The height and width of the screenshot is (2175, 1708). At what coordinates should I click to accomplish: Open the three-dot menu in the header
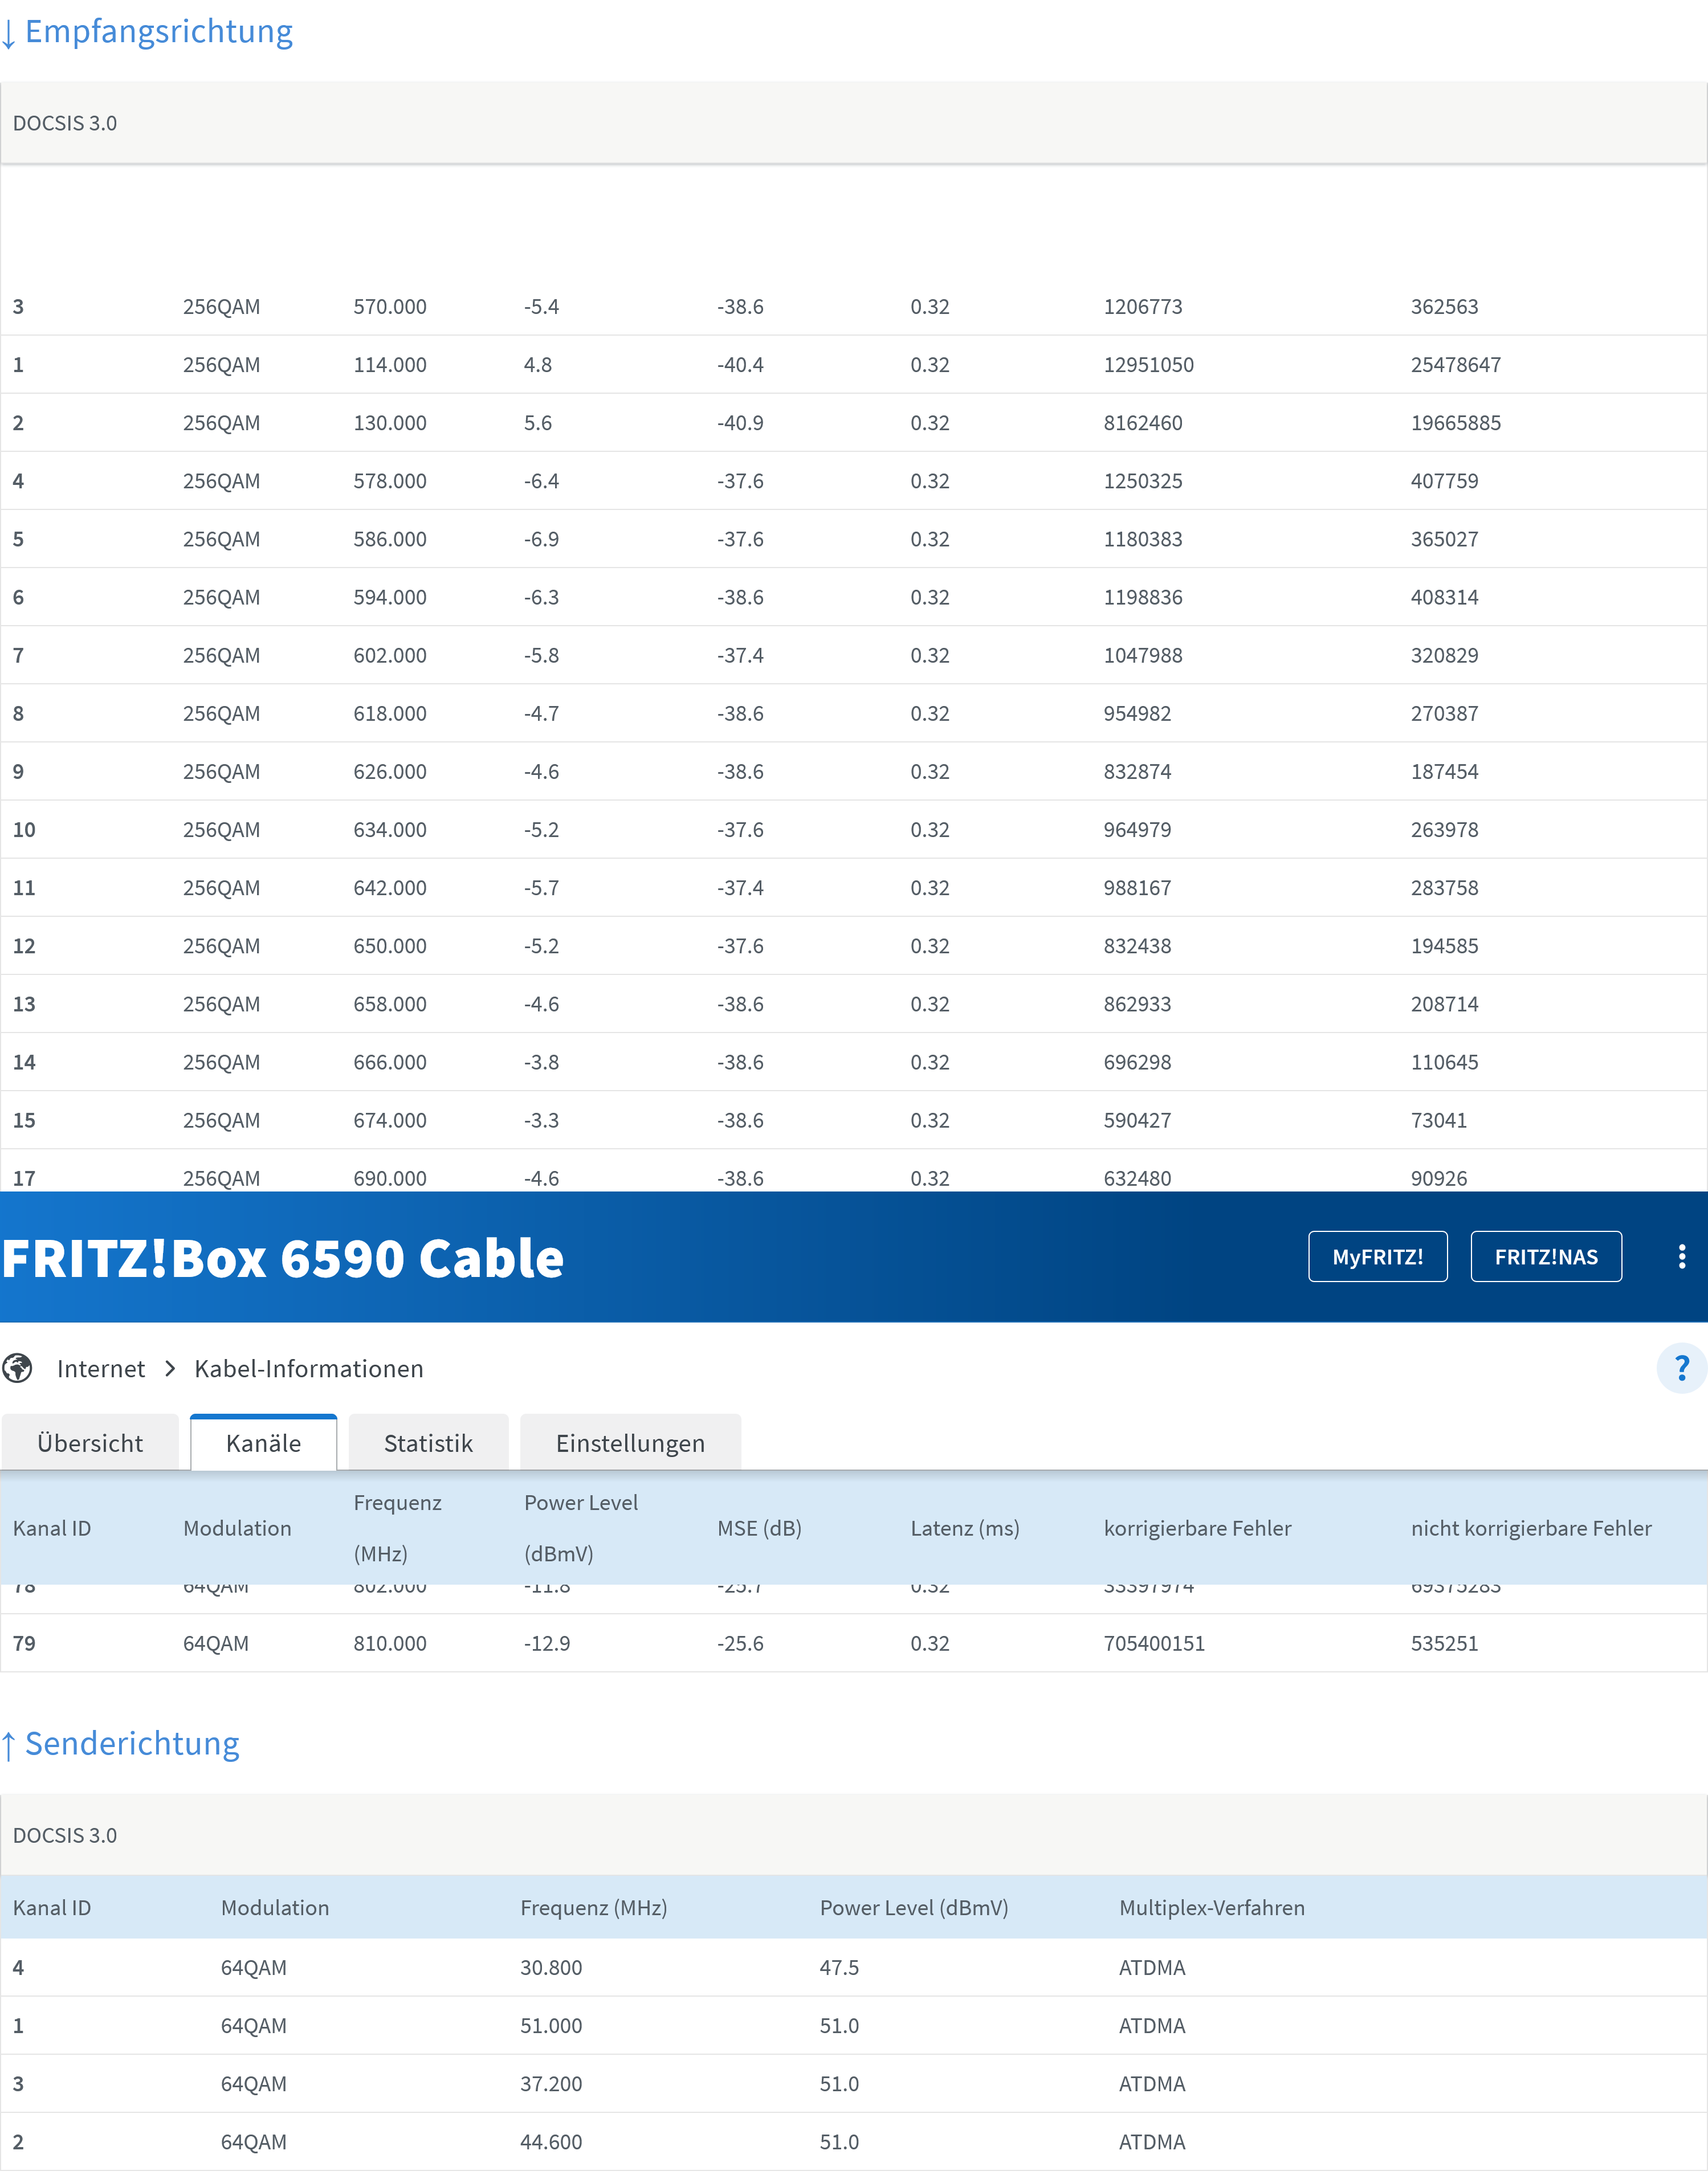1683,1257
